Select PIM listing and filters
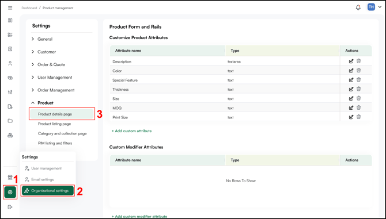The width and height of the screenshot is (386, 219). click(x=55, y=143)
